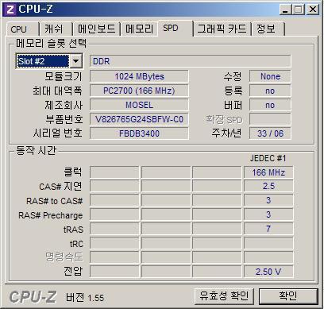Click the 버전 1.55 version text

pyautogui.click(x=85, y=297)
